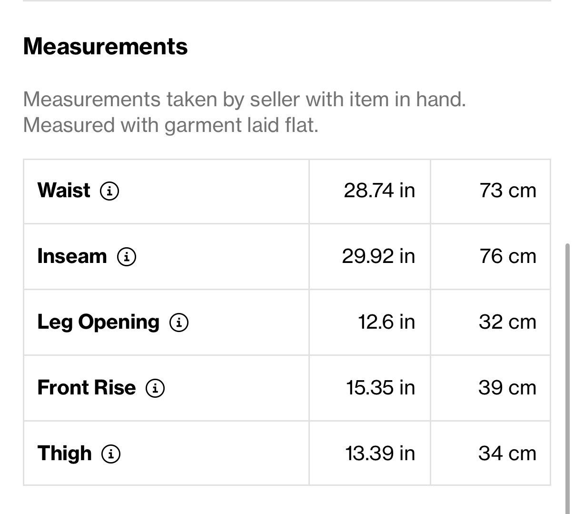574x514 pixels.
Task: Click the garment laid flat description text
Action: coord(170,125)
